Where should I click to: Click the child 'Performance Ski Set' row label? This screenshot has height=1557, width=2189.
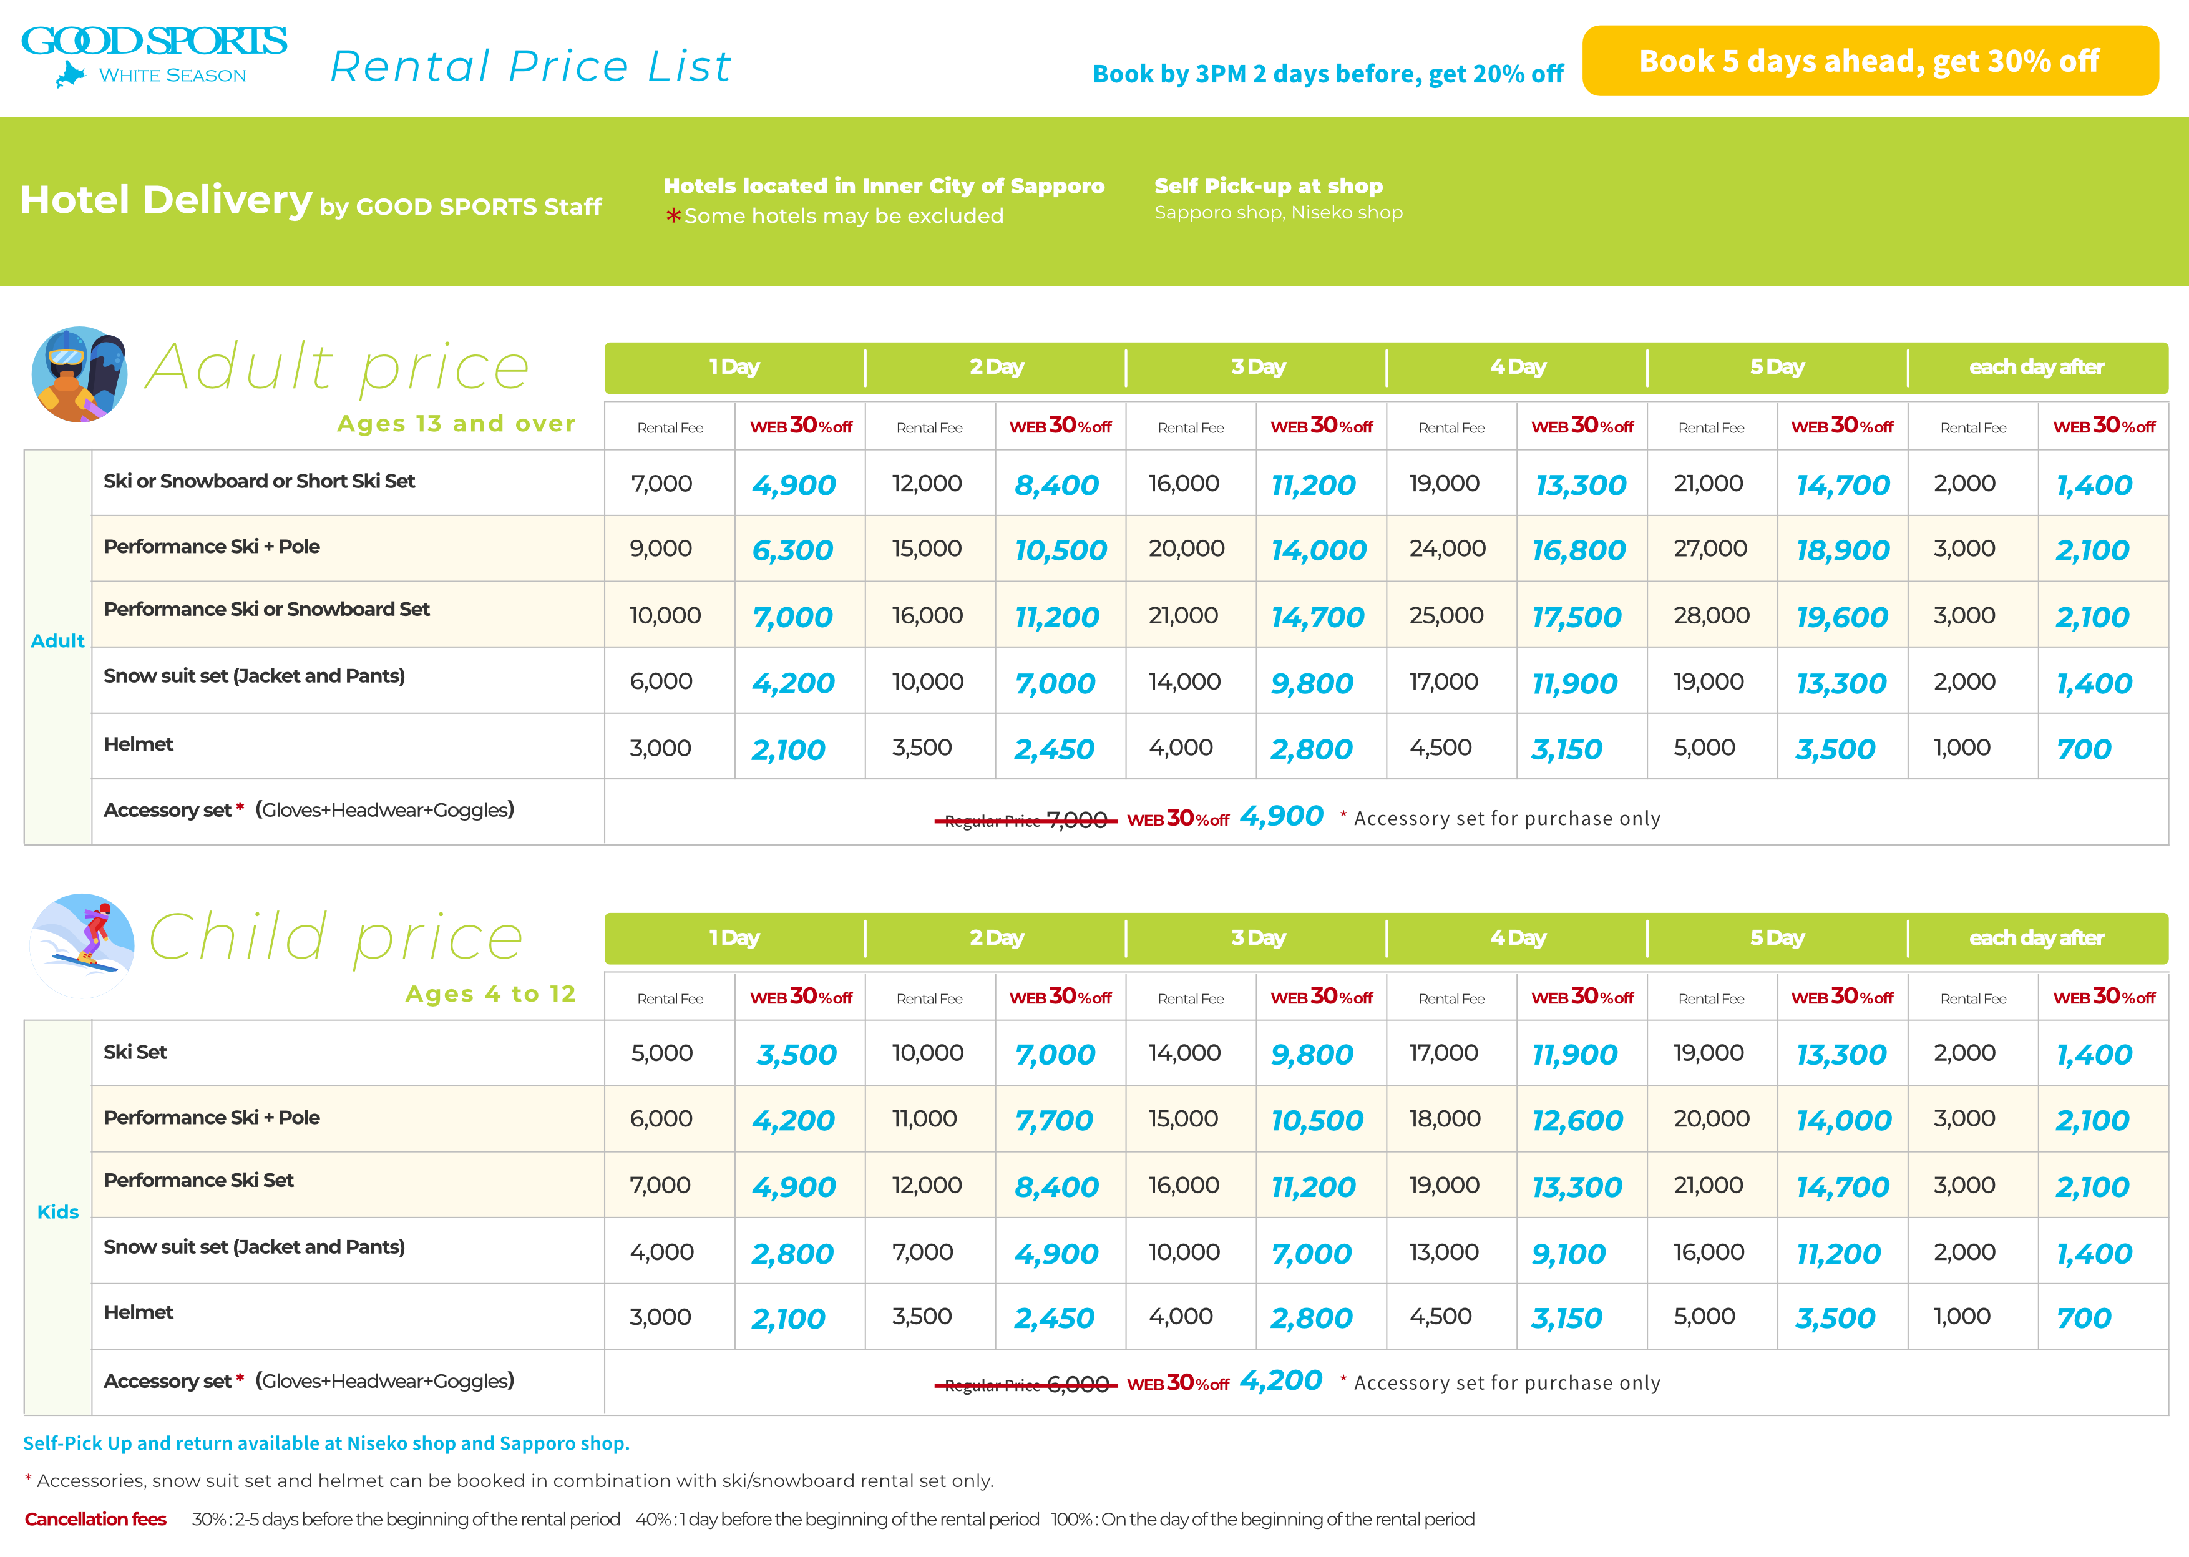coord(198,1181)
